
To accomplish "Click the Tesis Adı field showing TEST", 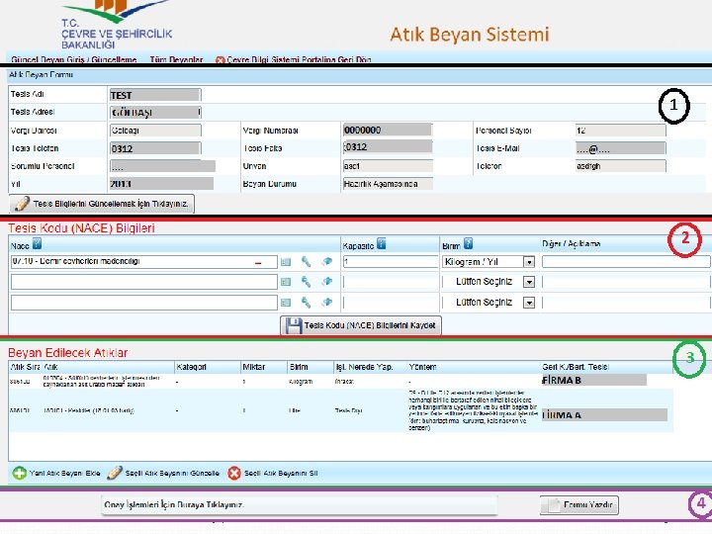I will click(x=155, y=95).
